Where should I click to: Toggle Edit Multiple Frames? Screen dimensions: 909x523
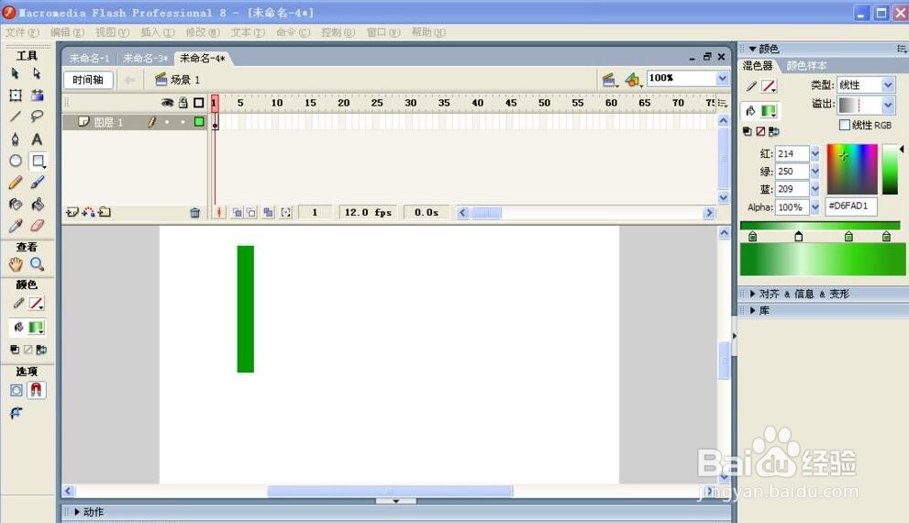coord(268,213)
